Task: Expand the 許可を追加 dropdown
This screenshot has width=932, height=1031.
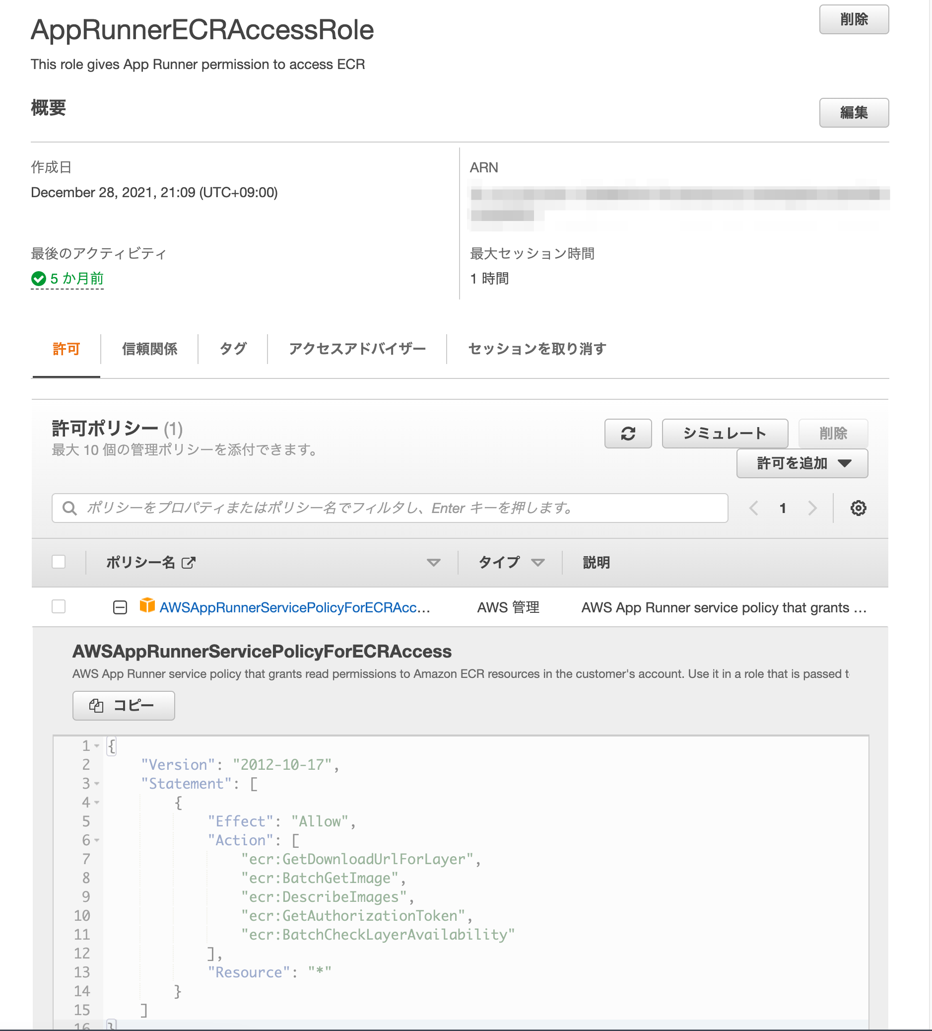Action: pyautogui.click(x=801, y=463)
